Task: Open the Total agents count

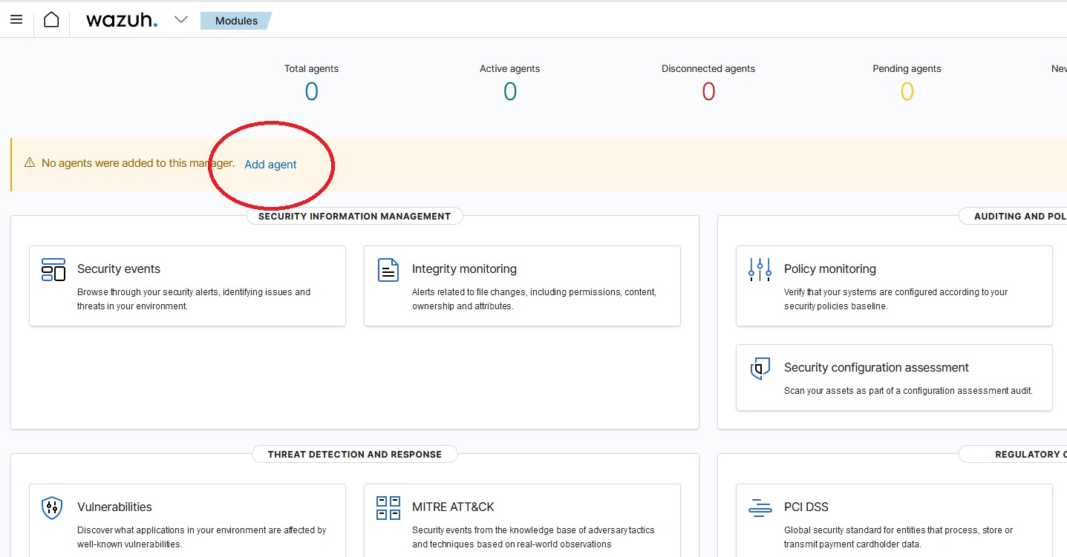Action: coord(311,91)
